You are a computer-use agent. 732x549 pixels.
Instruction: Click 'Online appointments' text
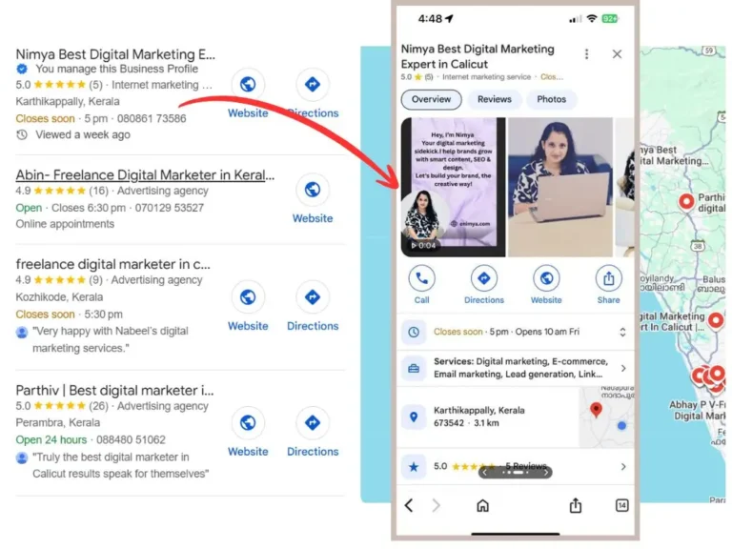65,224
